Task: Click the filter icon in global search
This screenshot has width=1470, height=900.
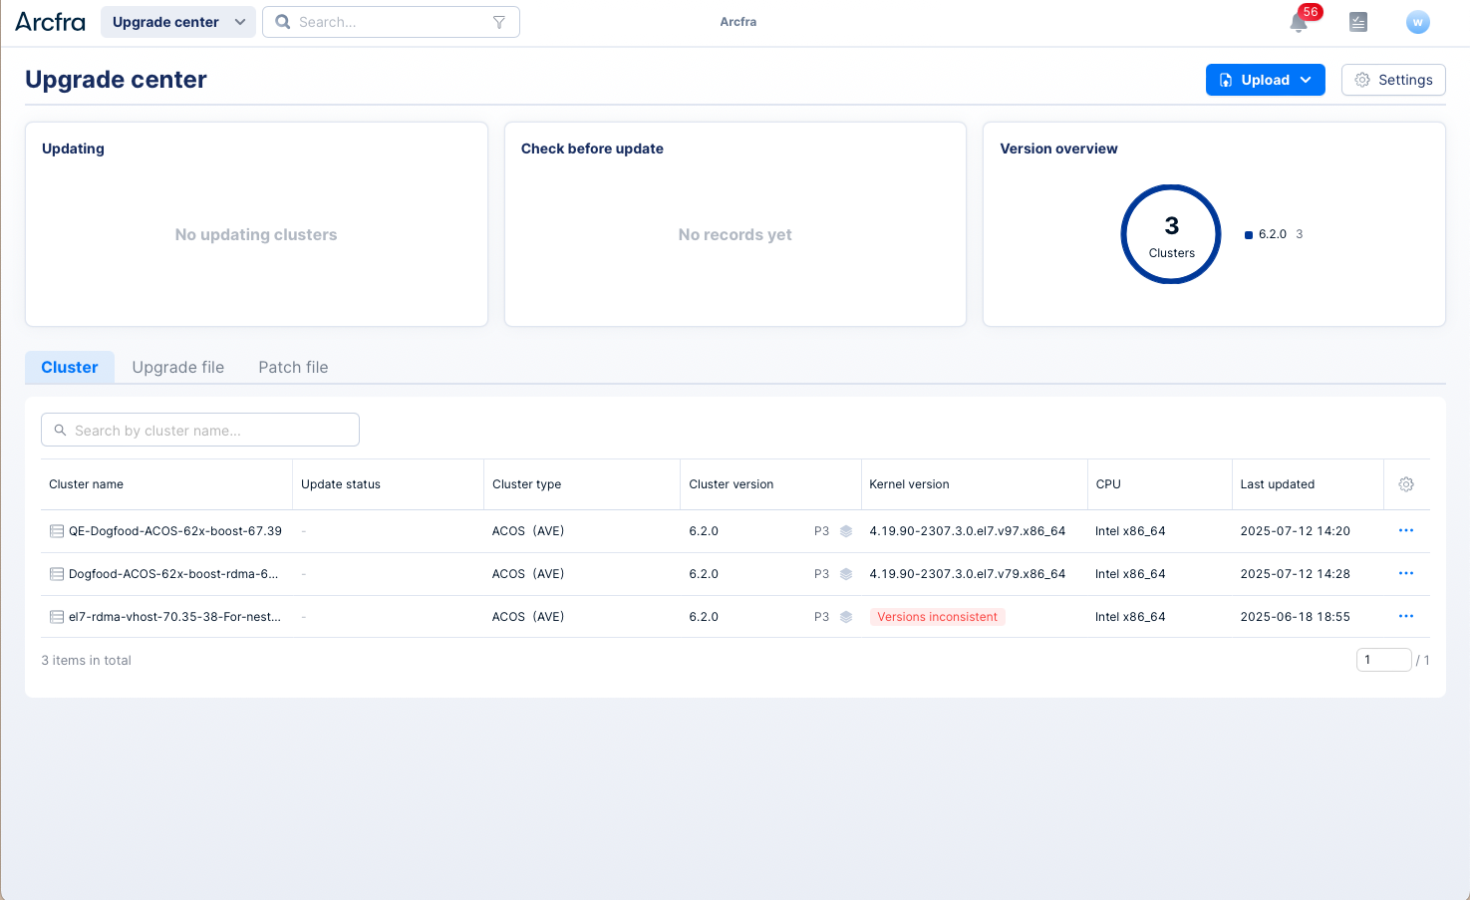Action: pyautogui.click(x=499, y=22)
